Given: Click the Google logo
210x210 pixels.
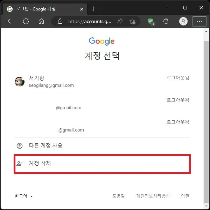Looking at the screenshot, I should [x=102, y=42].
